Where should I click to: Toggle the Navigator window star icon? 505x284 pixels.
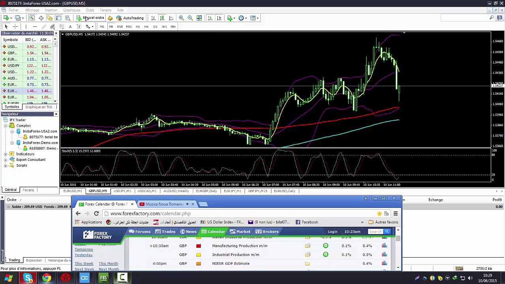50,18
